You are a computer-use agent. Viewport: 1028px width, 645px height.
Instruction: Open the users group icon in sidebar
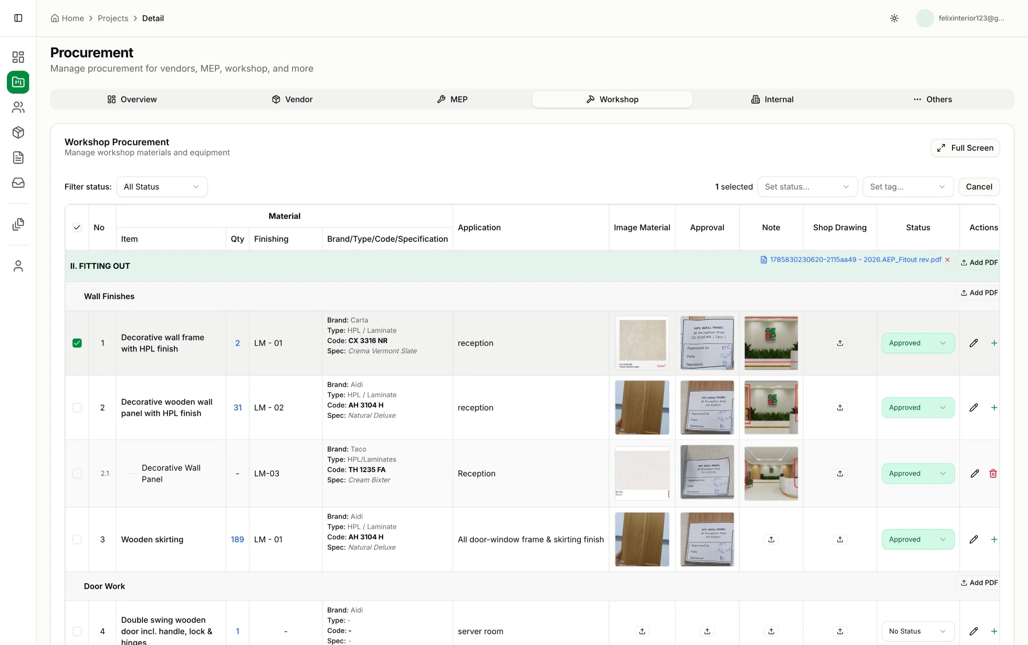(x=18, y=107)
